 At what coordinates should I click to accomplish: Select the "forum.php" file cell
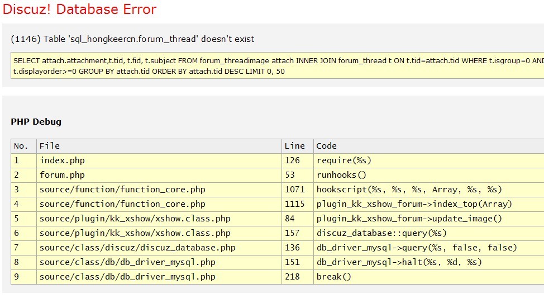(159, 175)
